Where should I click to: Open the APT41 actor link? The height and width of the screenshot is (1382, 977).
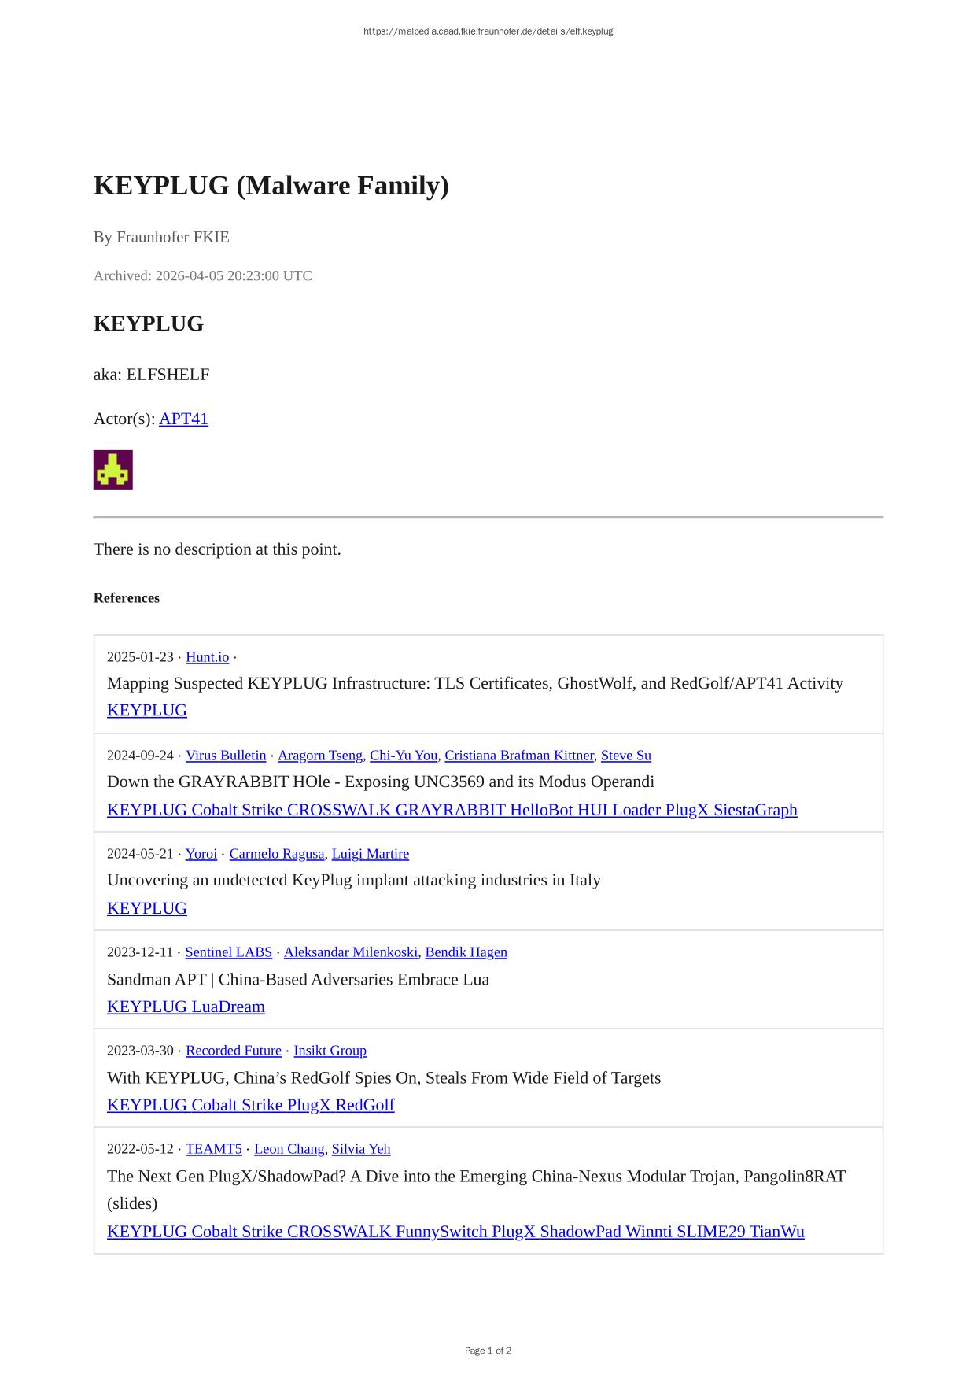(x=183, y=419)
